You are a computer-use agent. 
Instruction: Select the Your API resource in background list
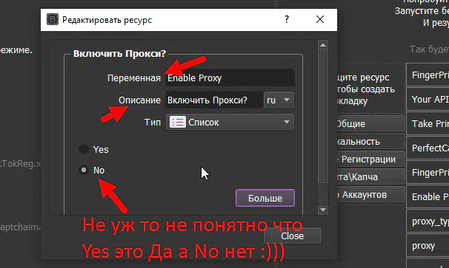[428, 100]
